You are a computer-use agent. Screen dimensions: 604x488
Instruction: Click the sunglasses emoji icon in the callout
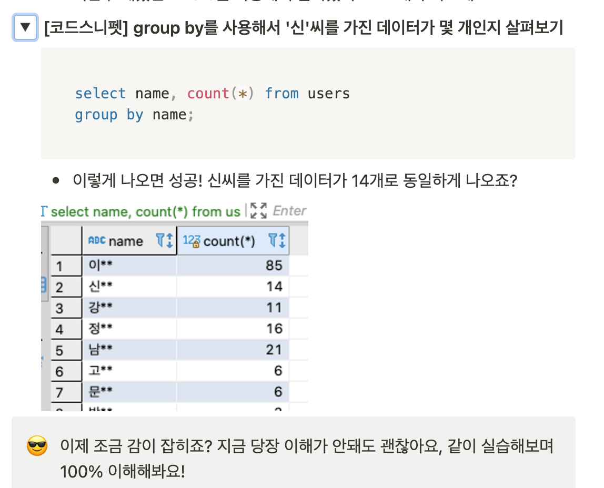pos(37,446)
